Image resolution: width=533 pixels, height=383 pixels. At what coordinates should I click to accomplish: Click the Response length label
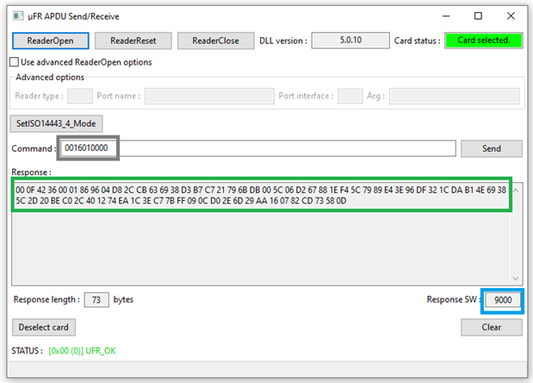pos(46,299)
